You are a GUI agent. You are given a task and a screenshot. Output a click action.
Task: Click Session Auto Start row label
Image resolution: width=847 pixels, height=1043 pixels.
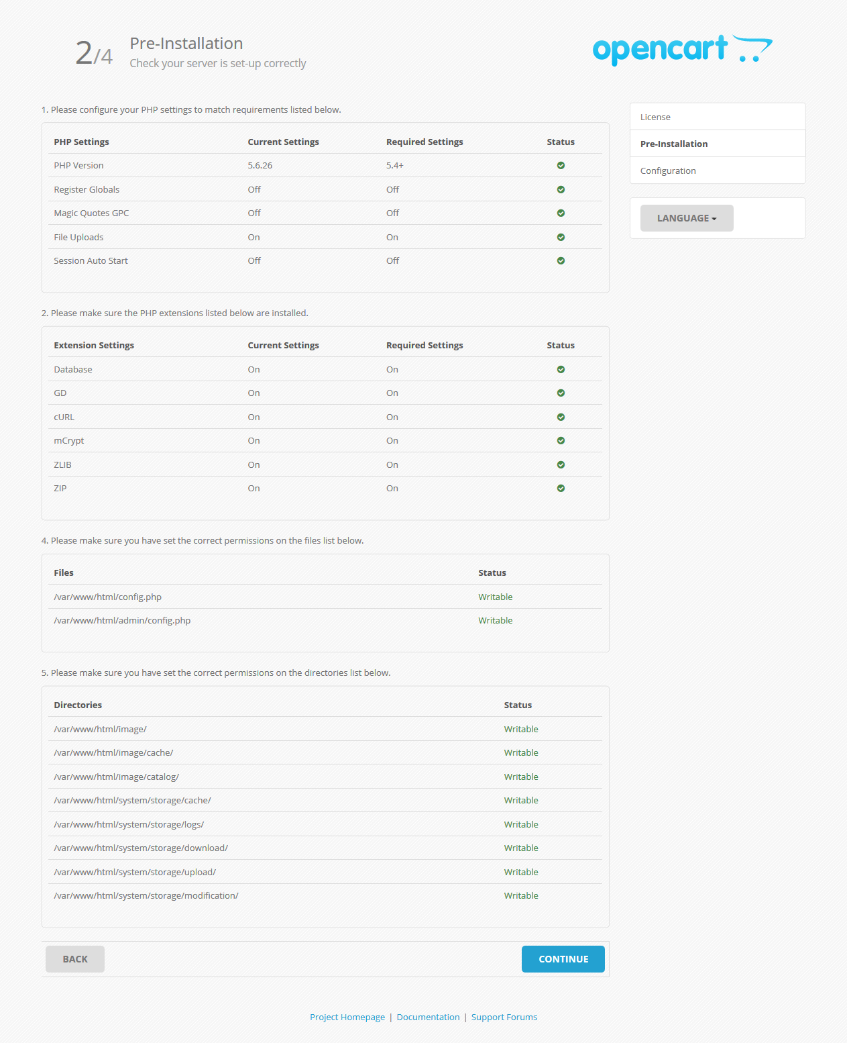tap(91, 261)
